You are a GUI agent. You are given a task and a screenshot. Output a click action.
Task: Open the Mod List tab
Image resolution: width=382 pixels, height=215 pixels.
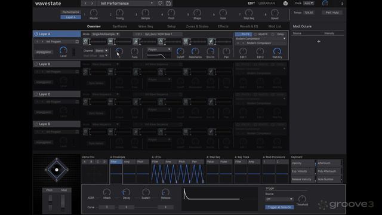[x=275, y=26]
